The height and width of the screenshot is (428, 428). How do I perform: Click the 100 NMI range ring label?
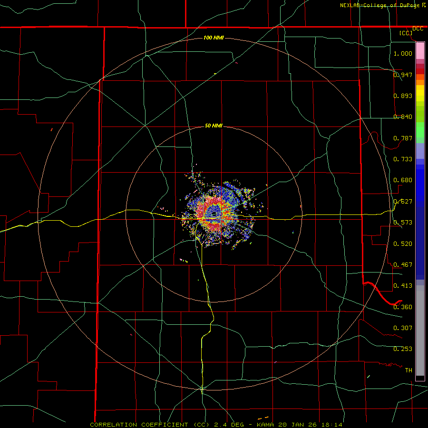[214, 38]
